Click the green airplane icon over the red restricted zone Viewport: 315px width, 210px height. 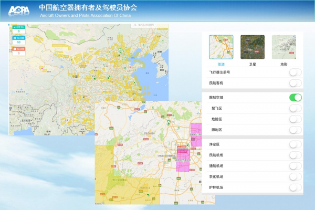pos(187,145)
